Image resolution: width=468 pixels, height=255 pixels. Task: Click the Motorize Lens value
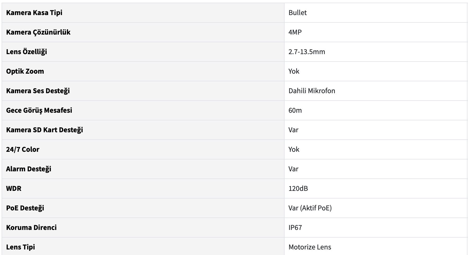point(310,247)
